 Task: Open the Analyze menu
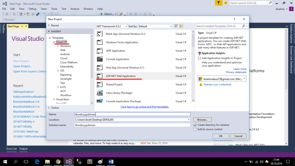pyautogui.click(x=75, y=9)
